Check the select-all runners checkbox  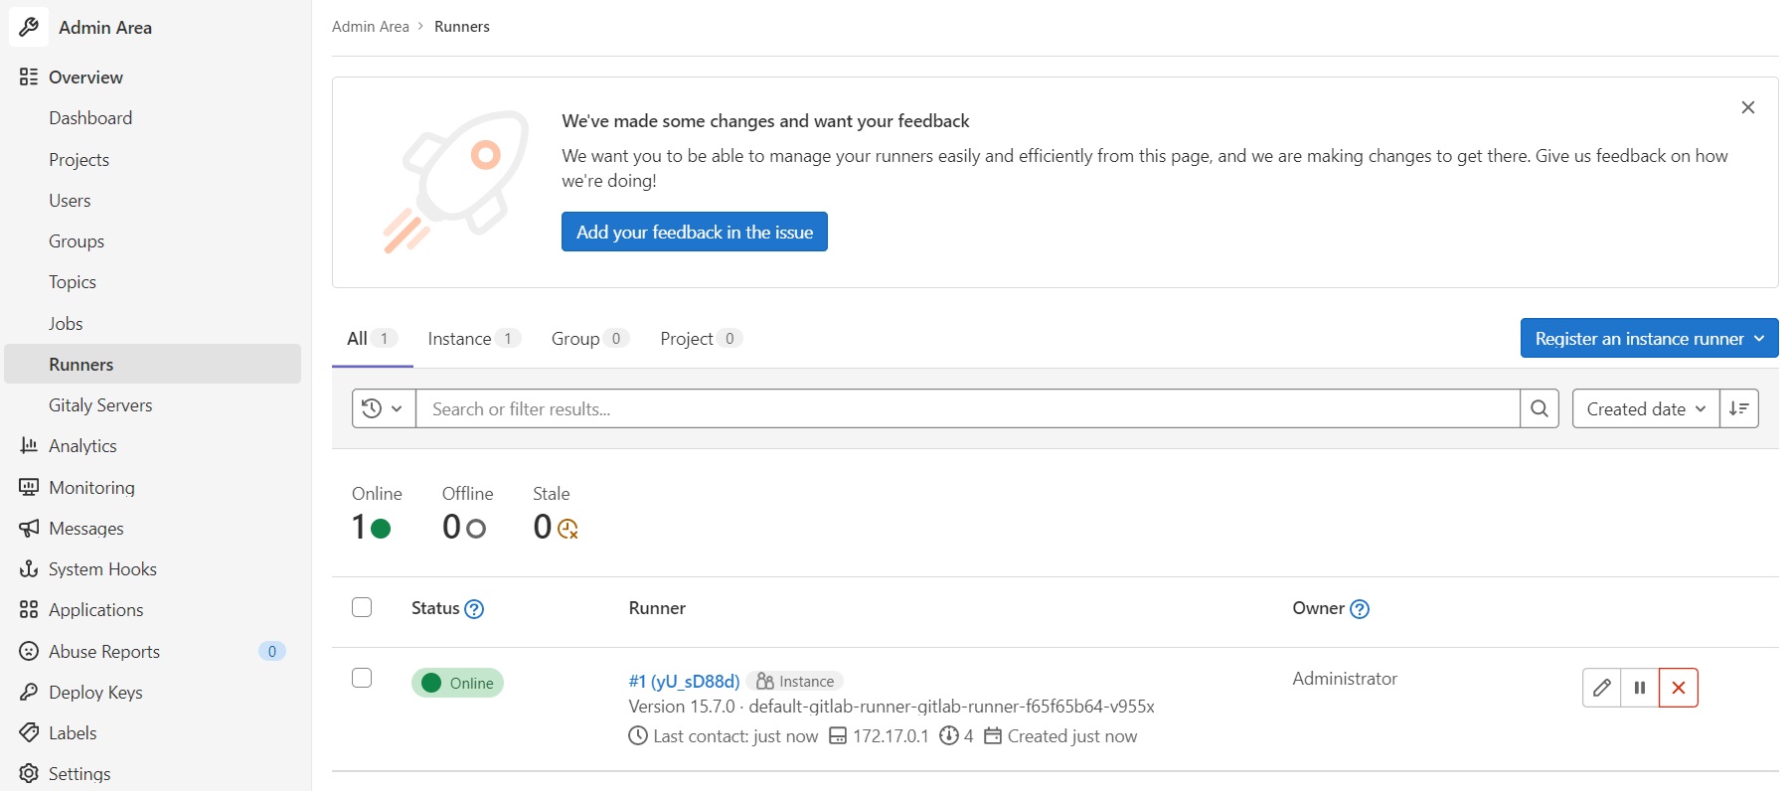[x=362, y=607]
